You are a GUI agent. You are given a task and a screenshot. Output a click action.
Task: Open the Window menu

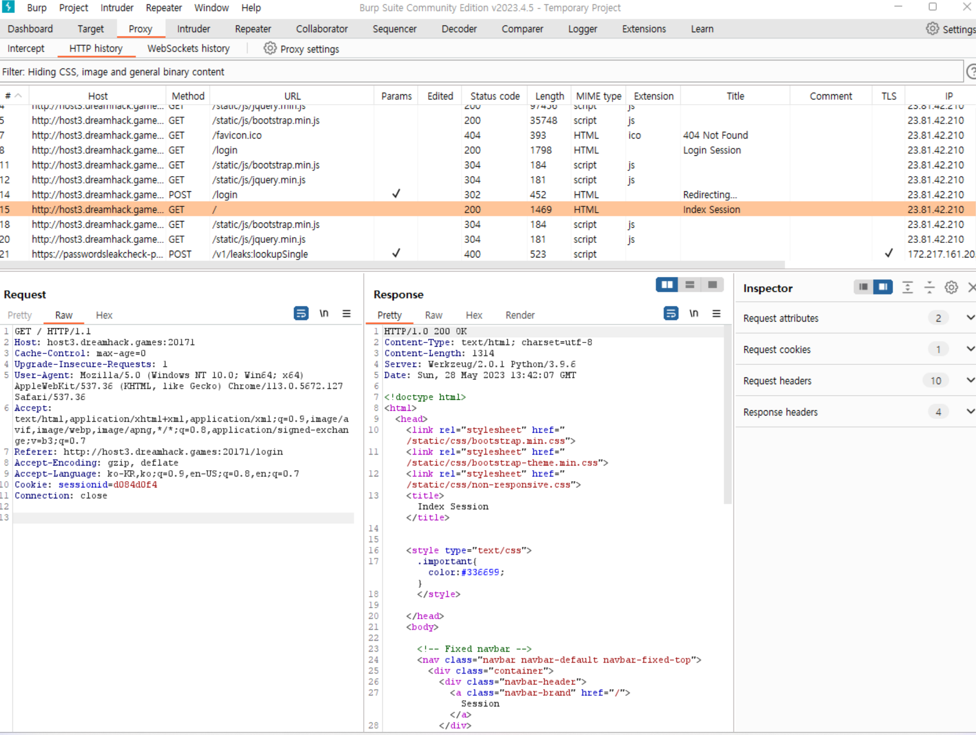point(211,8)
